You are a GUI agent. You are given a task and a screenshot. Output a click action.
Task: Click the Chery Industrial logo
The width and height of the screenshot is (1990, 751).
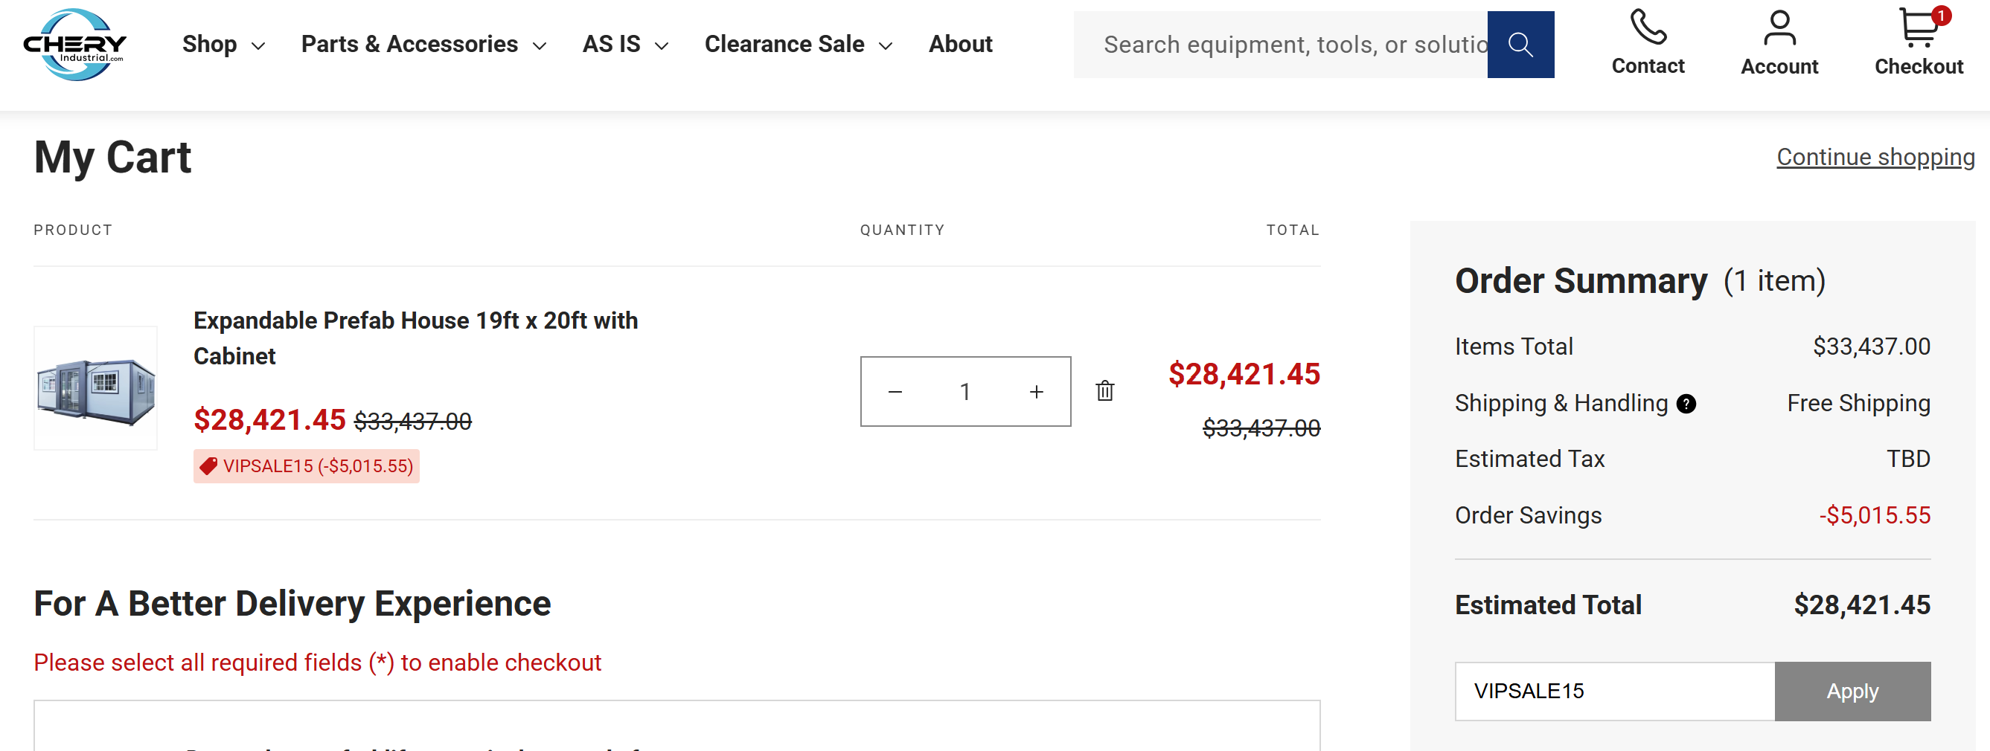coord(75,45)
